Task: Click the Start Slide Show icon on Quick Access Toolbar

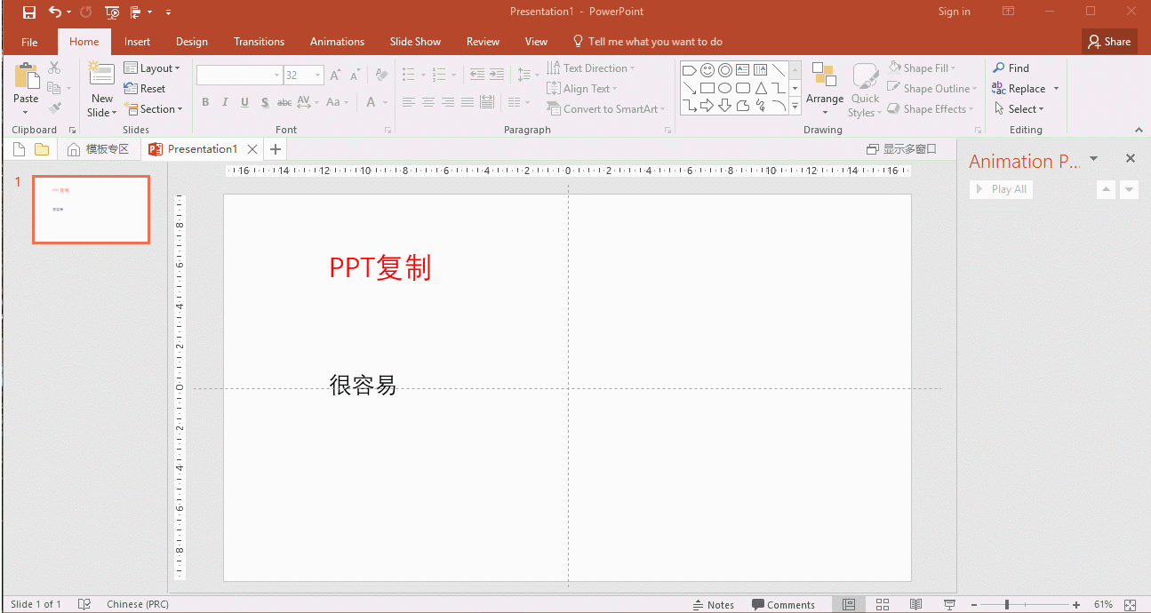Action: pyautogui.click(x=112, y=12)
